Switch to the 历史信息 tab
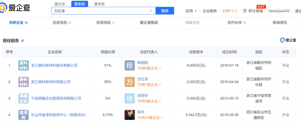 pos(62,22)
